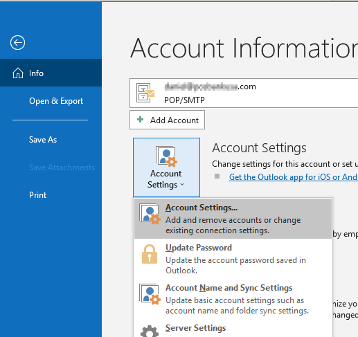Open Get the Outlook app link
The height and width of the screenshot is (337, 358).
[294, 177]
